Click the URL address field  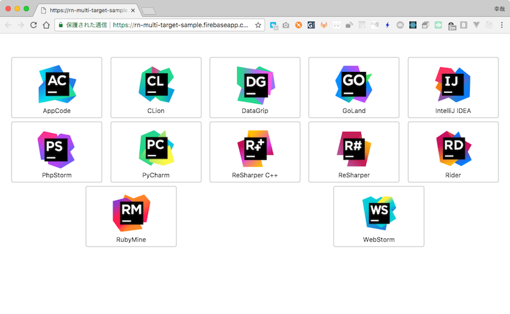[x=160, y=25]
